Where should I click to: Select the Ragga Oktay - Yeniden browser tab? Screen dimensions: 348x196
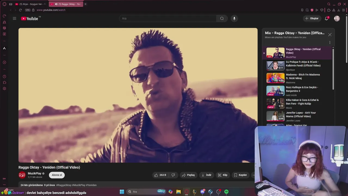(66, 4)
